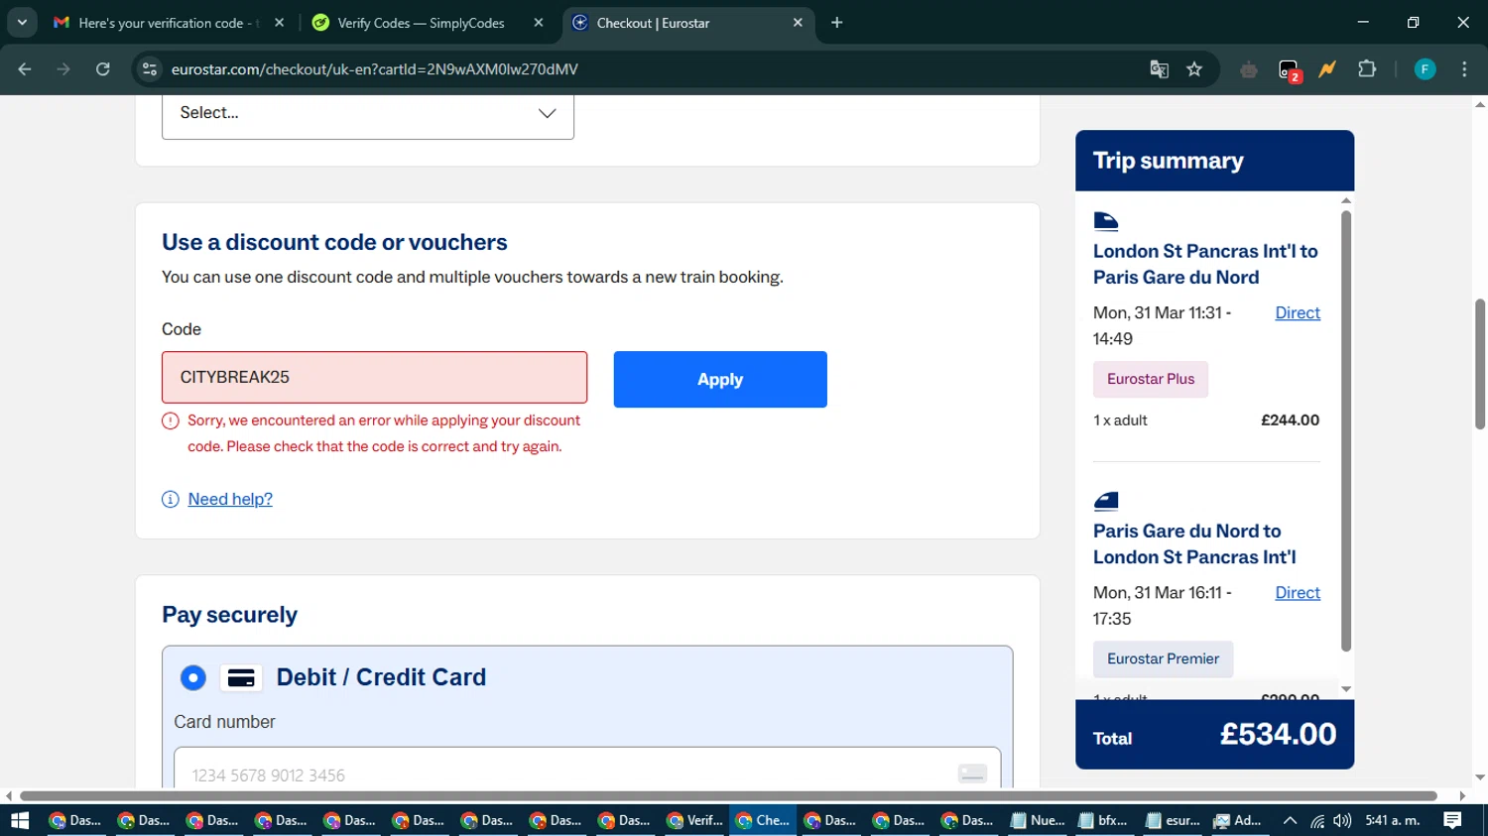The image size is (1488, 836).
Task: Go forward with the forward arrow
Action: (x=63, y=69)
